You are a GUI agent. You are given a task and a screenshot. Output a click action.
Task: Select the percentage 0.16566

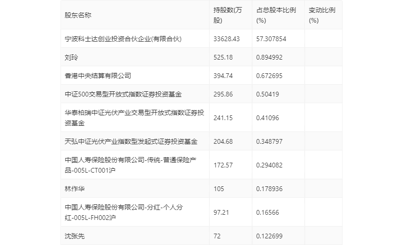coord(267,212)
